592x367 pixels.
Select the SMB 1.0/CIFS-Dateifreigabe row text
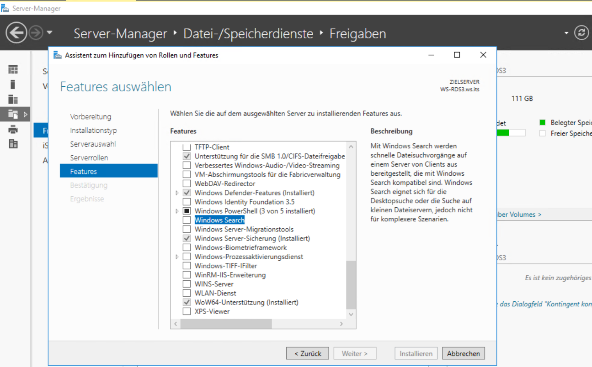click(x=270, y=156)
